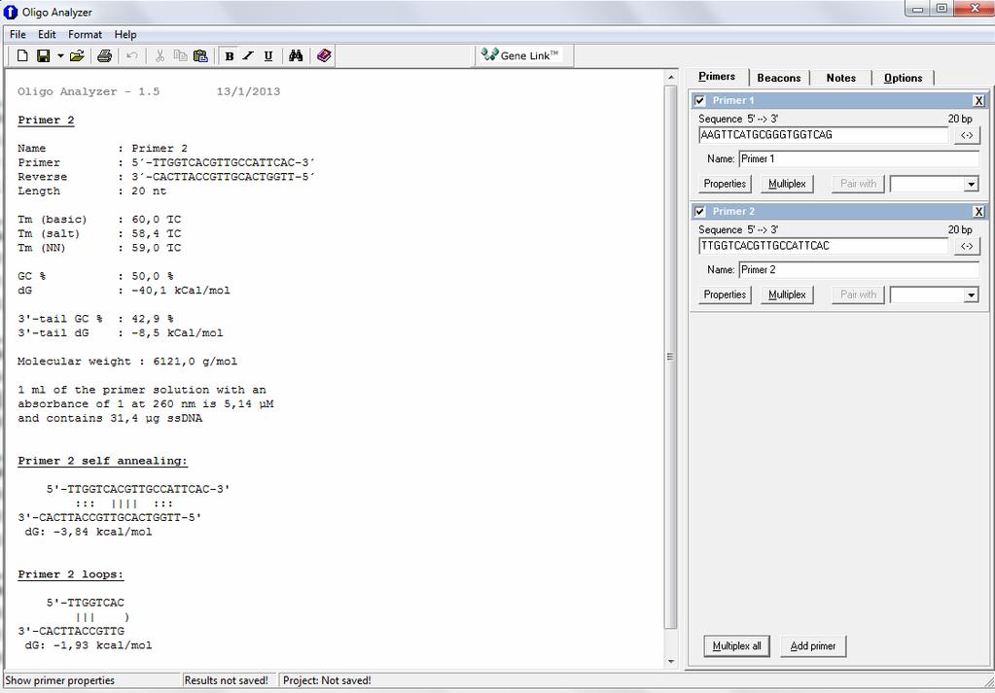The width and height of the screenshot is (995, 693).
Task: Click the results scrollbar up arrow
Action: [671, 78]
